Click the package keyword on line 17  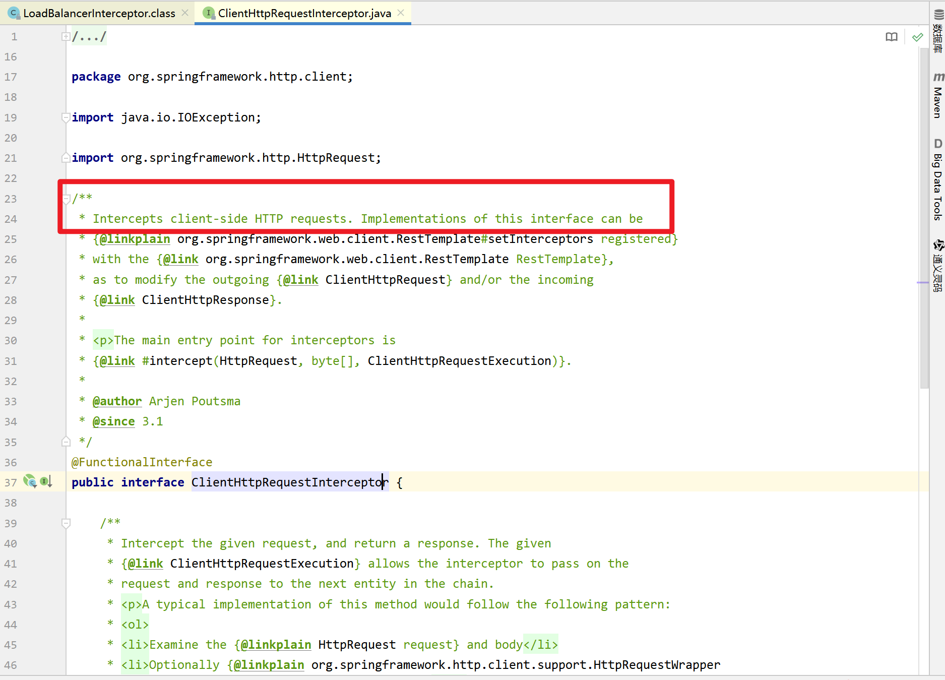pos(96,77)
